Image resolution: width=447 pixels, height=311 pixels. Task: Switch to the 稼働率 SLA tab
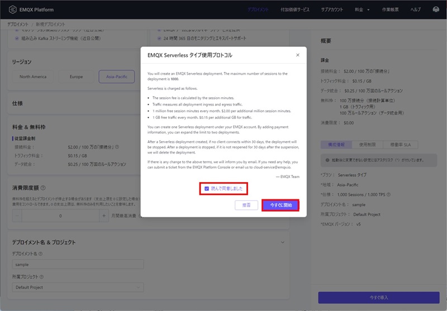[401, 145]
